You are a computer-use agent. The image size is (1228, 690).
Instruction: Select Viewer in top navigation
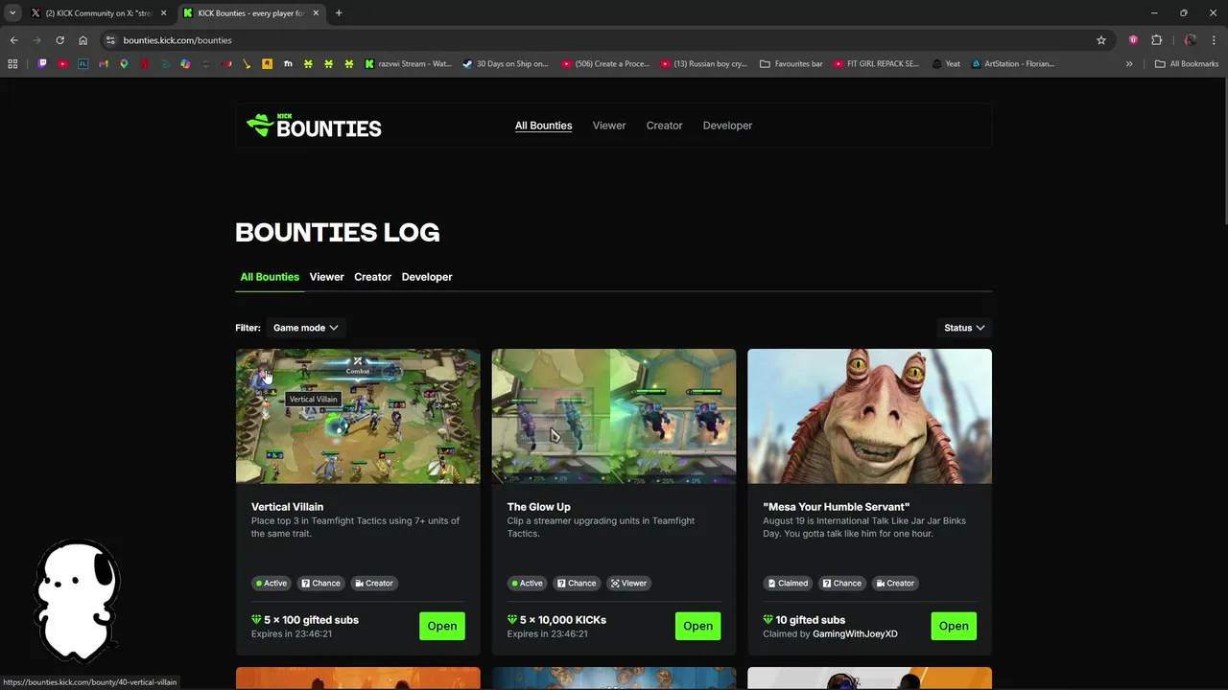pyautogui.click(x=609, y=126)
